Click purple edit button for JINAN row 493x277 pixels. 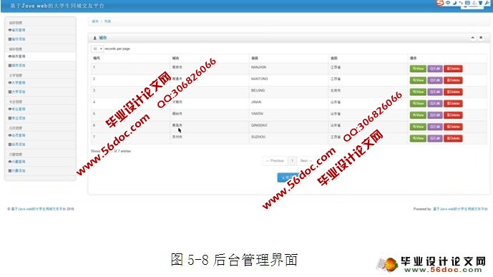[435, 104]
